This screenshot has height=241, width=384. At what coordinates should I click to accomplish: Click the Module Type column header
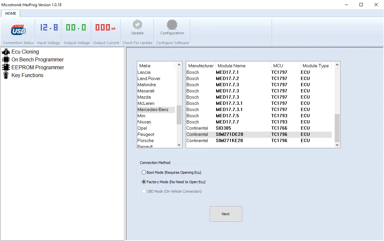point(316,66)
